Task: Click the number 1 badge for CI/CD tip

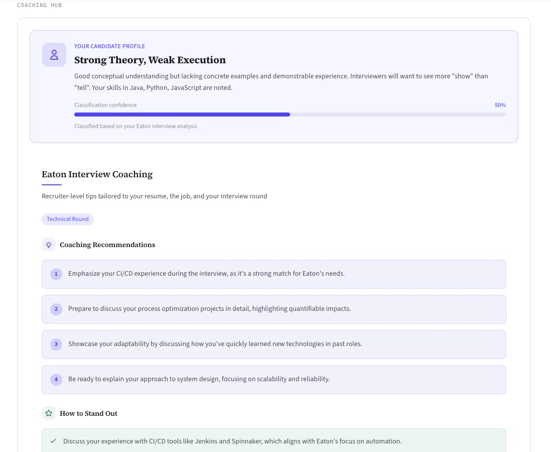Action: [56, 274]
